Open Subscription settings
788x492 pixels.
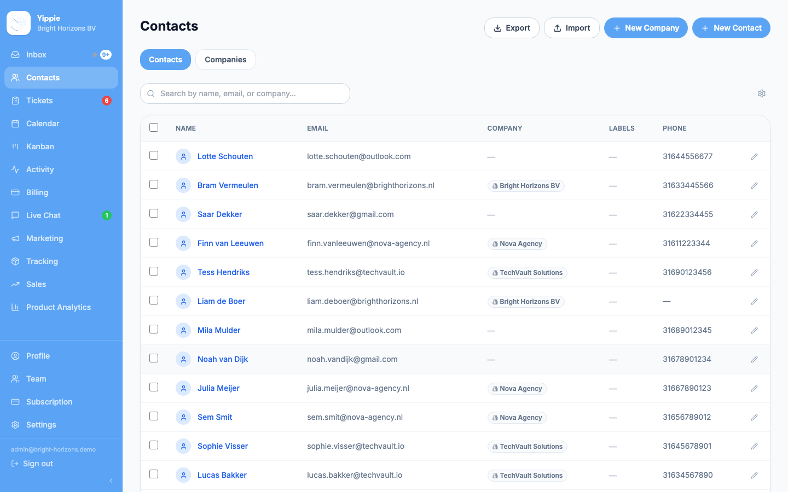[61, 402]
